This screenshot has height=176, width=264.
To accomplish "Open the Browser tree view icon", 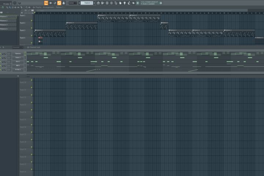I will click(x=115, y=3).
